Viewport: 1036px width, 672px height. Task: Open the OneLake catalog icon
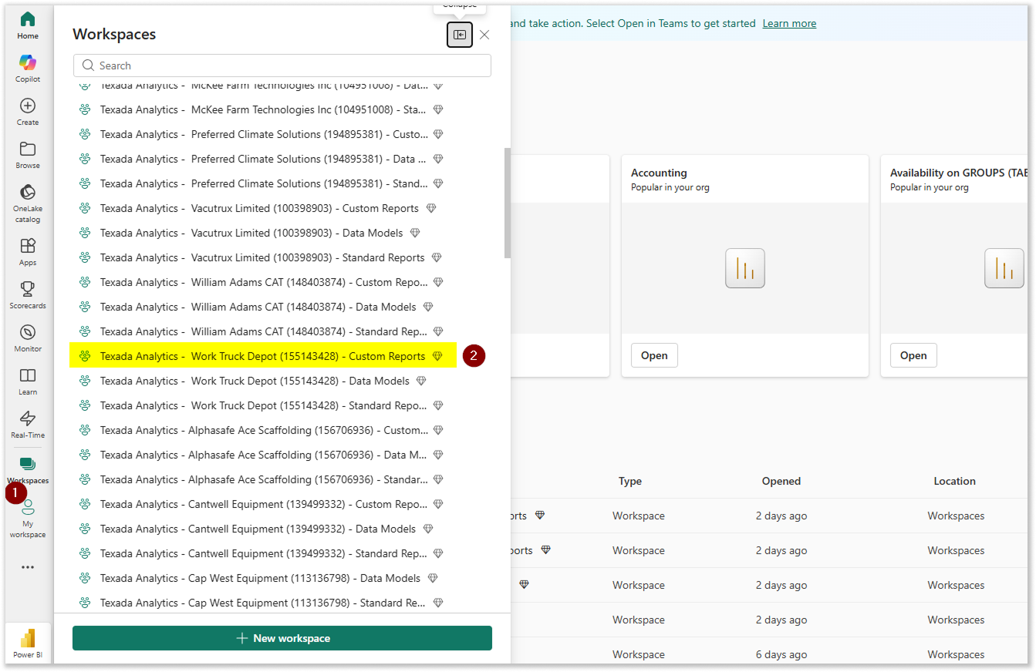coord(28,202)
